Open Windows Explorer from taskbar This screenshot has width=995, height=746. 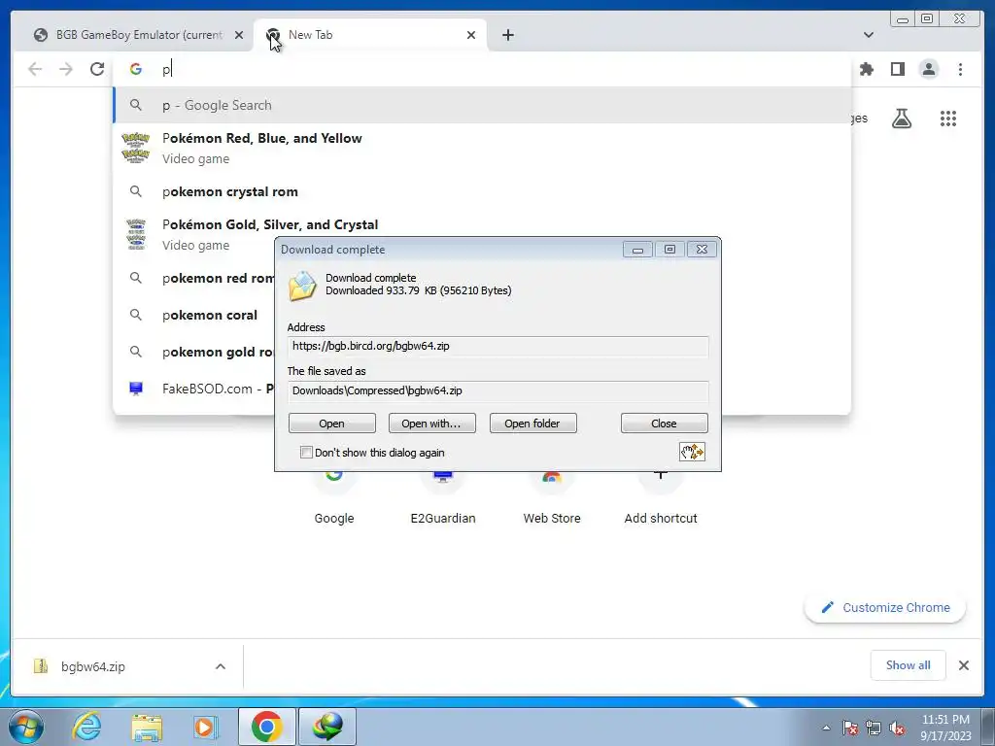pos(147,727)
